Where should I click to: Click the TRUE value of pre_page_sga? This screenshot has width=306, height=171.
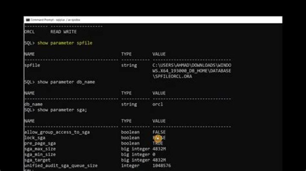click(x=158, y=143)
